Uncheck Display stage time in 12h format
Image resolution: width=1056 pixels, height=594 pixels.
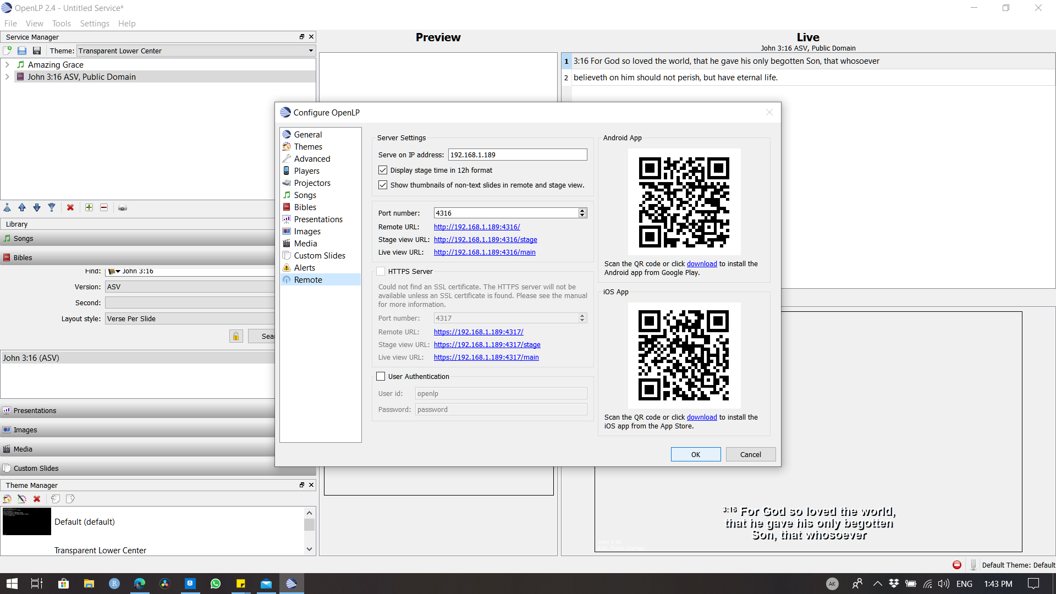[x=383, y=170]
